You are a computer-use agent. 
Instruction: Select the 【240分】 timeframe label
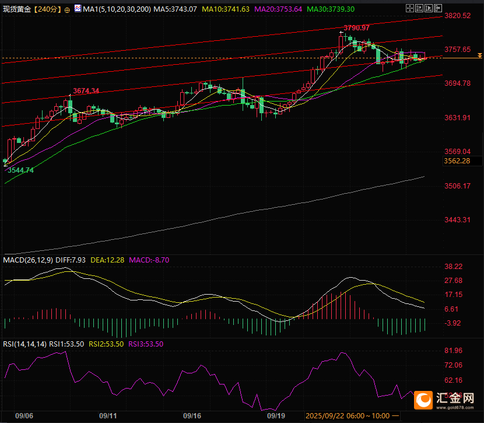pos(47,9)
